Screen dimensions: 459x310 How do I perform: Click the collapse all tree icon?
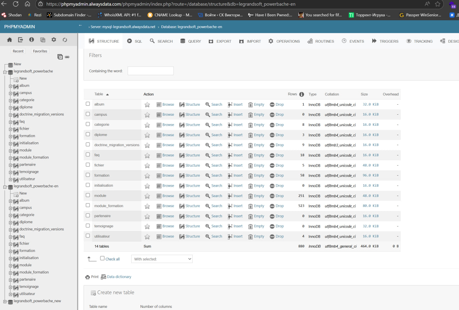point(60,57)
